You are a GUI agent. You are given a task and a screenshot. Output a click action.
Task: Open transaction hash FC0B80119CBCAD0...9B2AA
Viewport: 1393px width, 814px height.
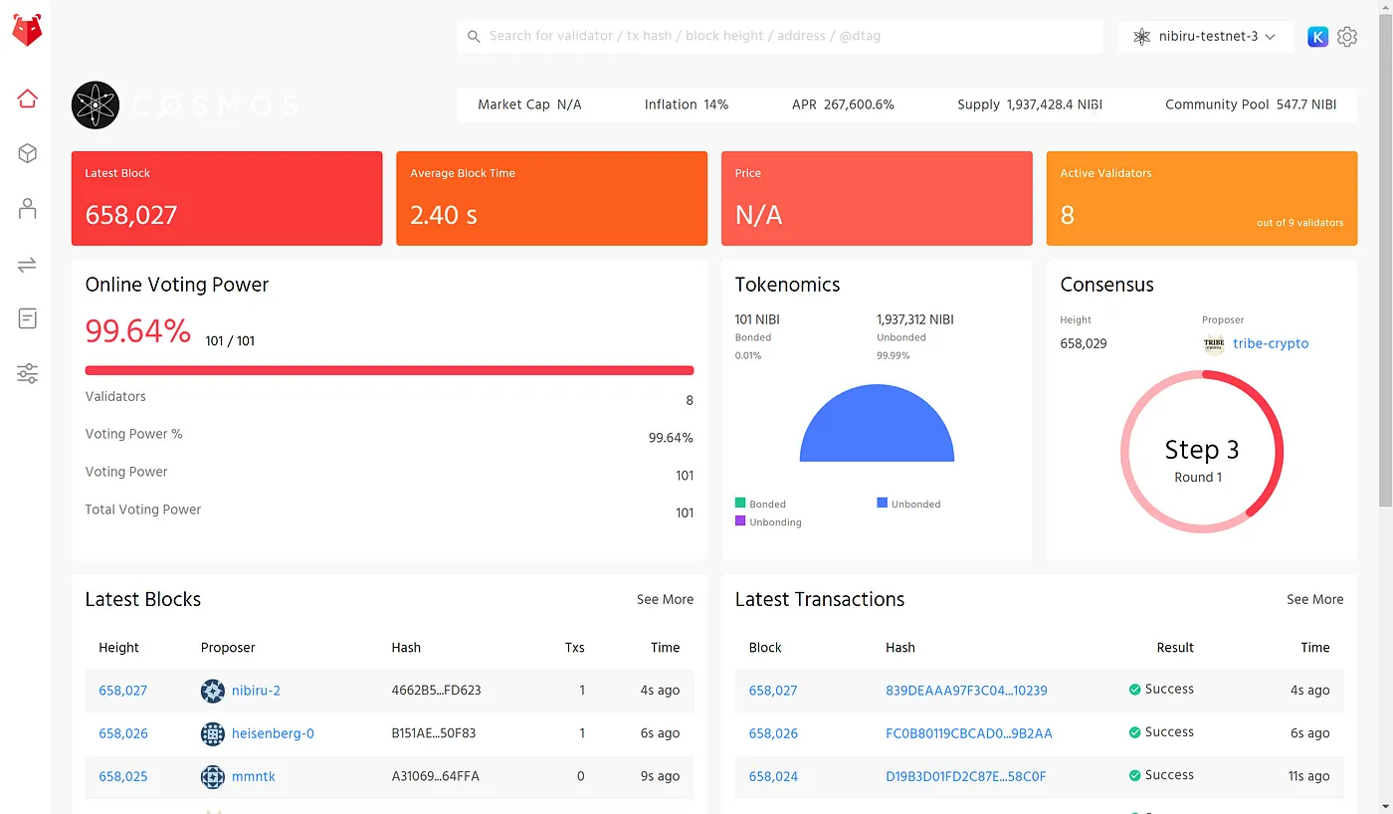coord(969,733)
